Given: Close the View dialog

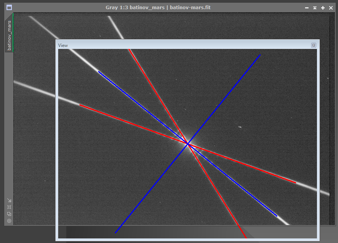Looking at the screenshot, I should (x=314, y=45).
